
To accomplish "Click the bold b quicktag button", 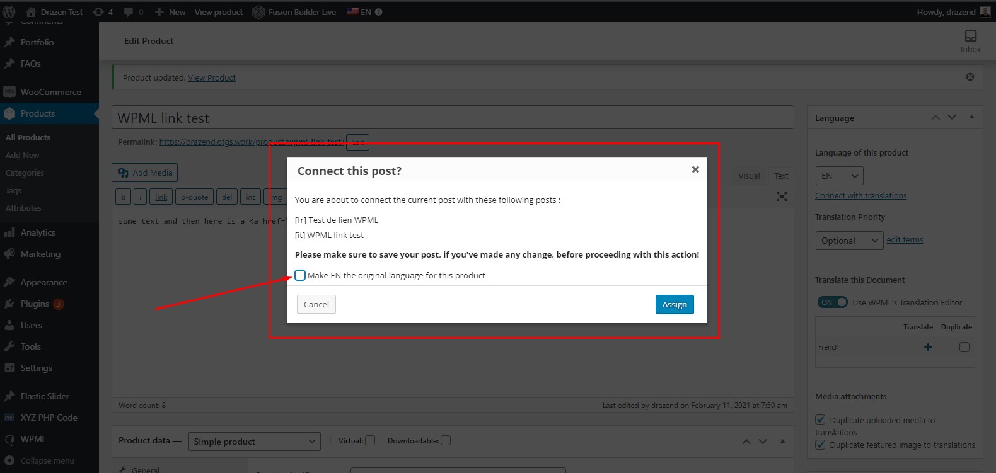I will tap(123, 197).
